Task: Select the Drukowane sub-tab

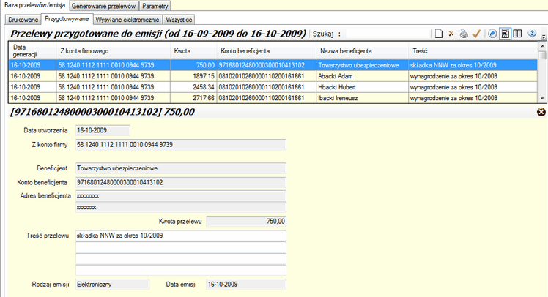Action: [23, 19]
